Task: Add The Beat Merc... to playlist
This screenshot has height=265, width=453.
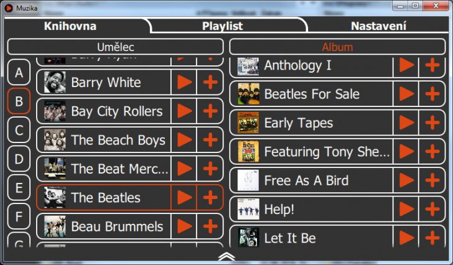Action: tap(210, 169)
